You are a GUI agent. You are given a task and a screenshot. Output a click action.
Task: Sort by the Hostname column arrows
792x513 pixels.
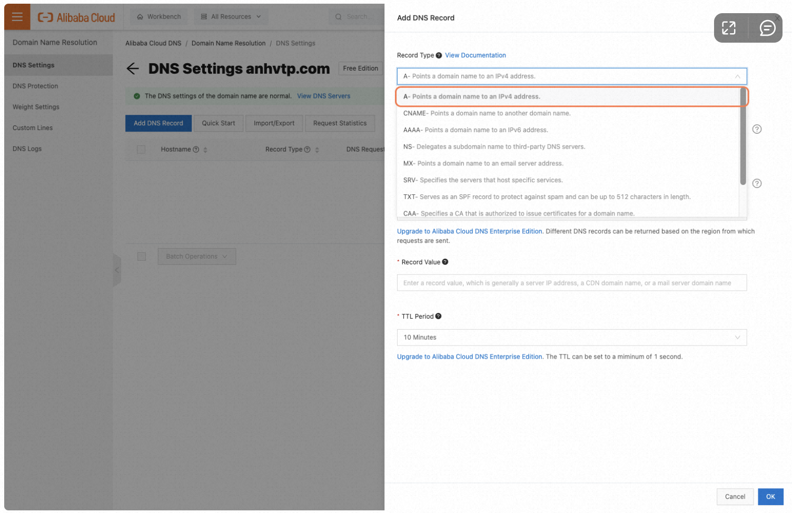205,150
